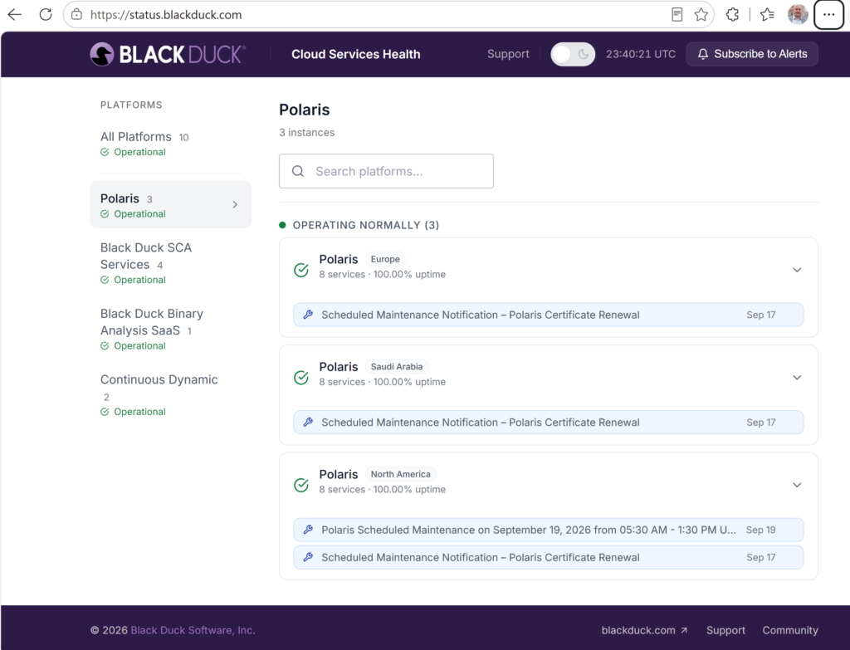This screenshot has height=650, width=850.
Task: Open the blackduck.com footer link
Action: coord(644,630)
